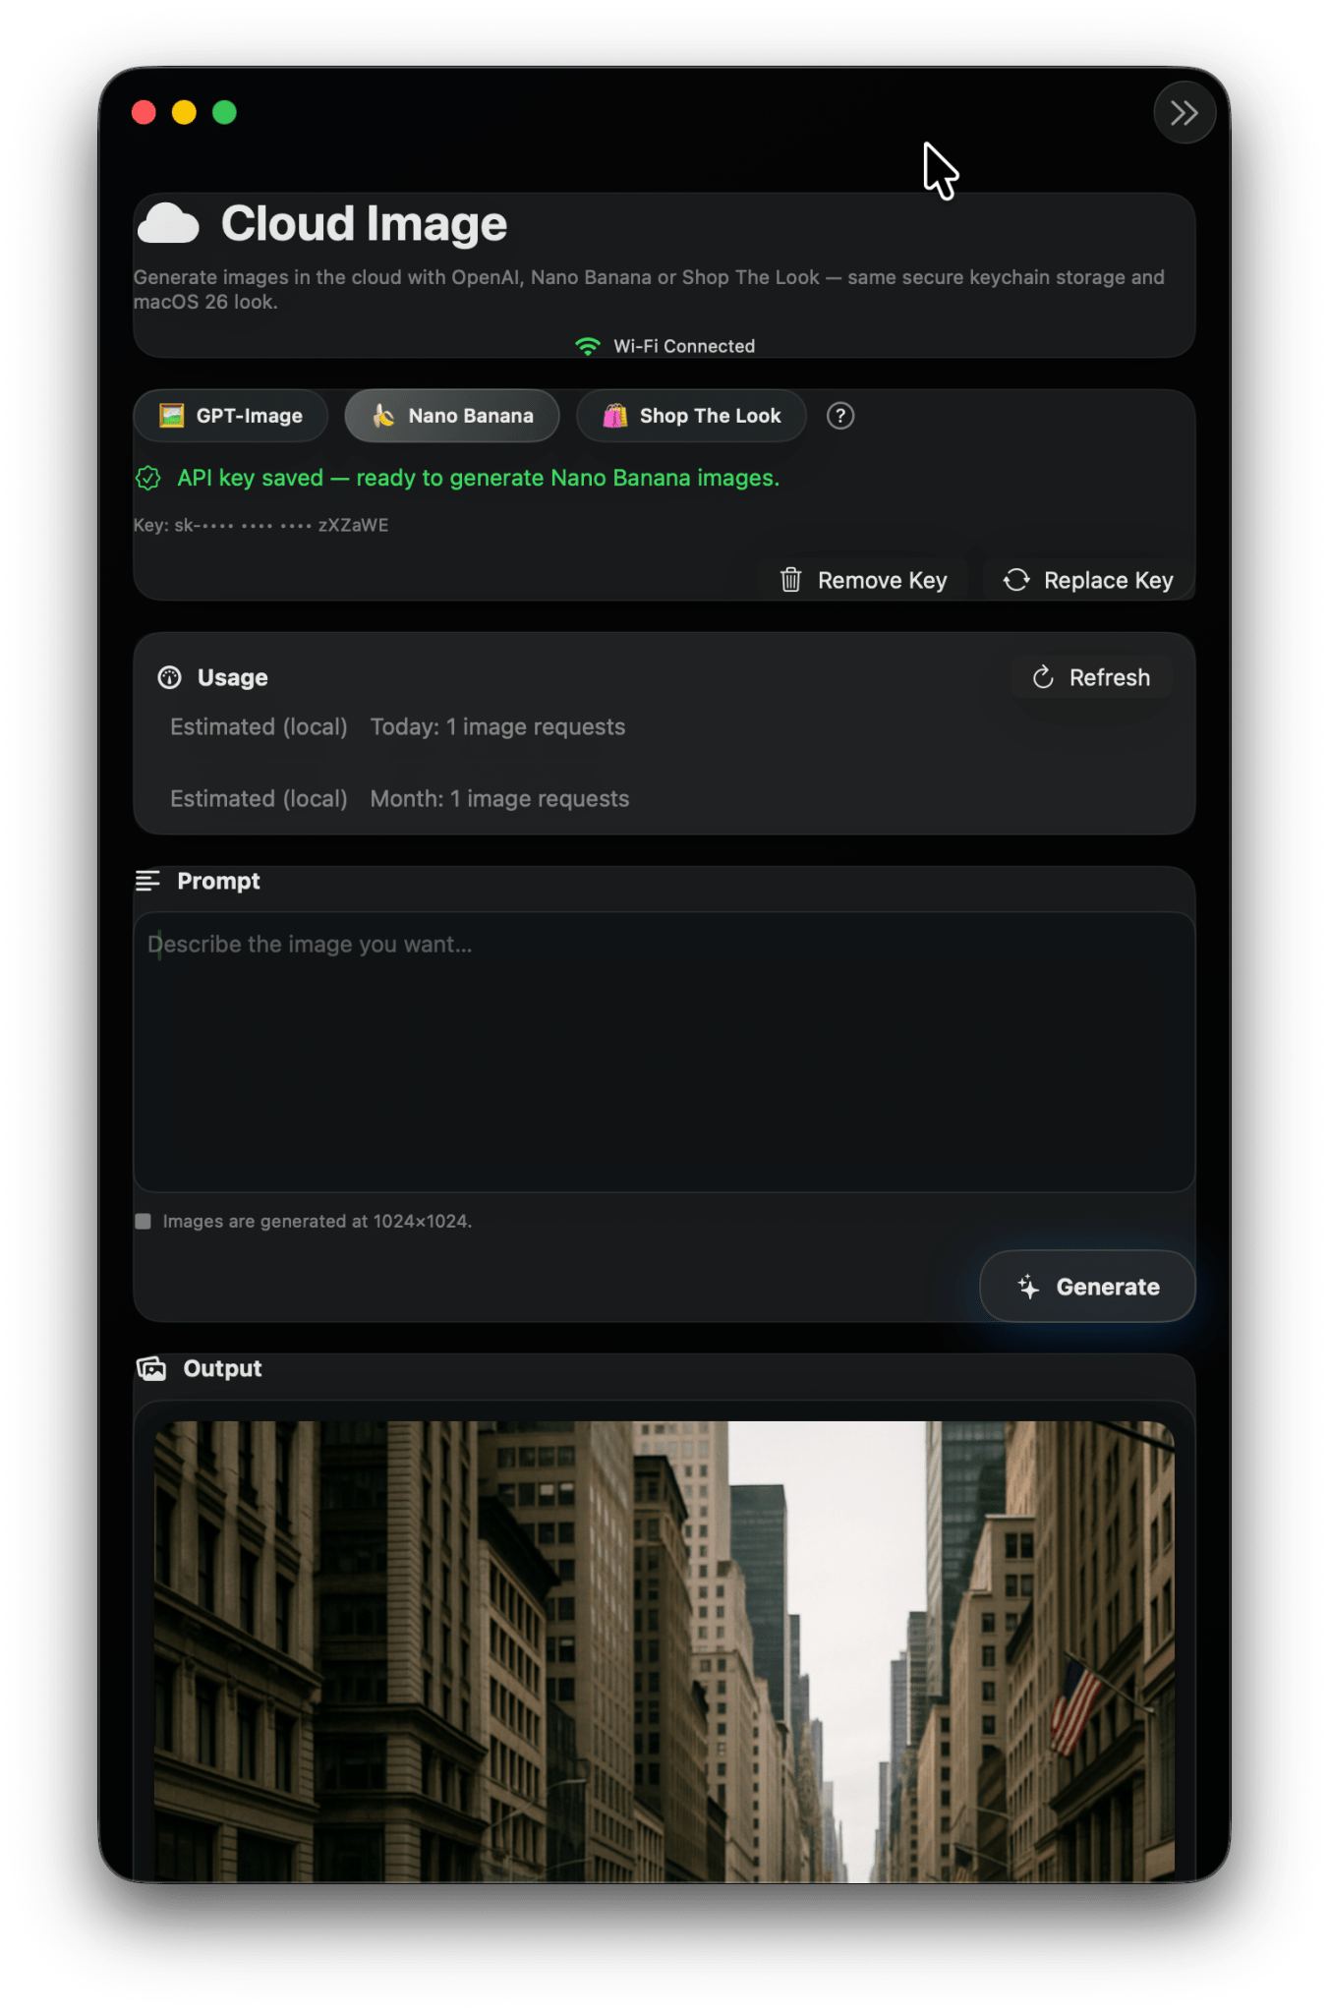
Task: Click the sparkle icon on Generate button
Action: [1028, 1287]
